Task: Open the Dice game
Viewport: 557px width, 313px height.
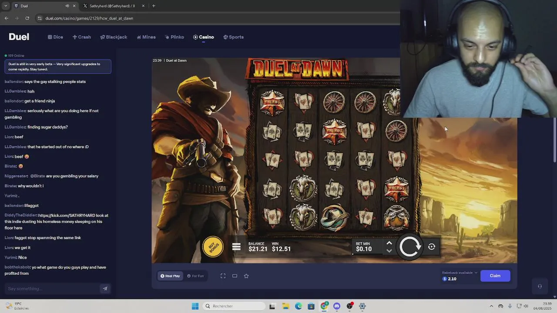Action: [55, 37]
